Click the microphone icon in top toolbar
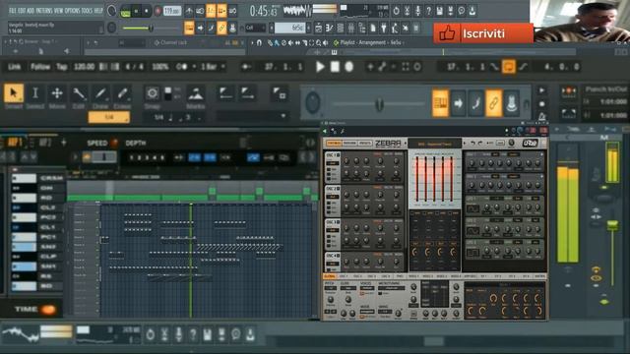 pyautogui.click(x=417, y=11)
